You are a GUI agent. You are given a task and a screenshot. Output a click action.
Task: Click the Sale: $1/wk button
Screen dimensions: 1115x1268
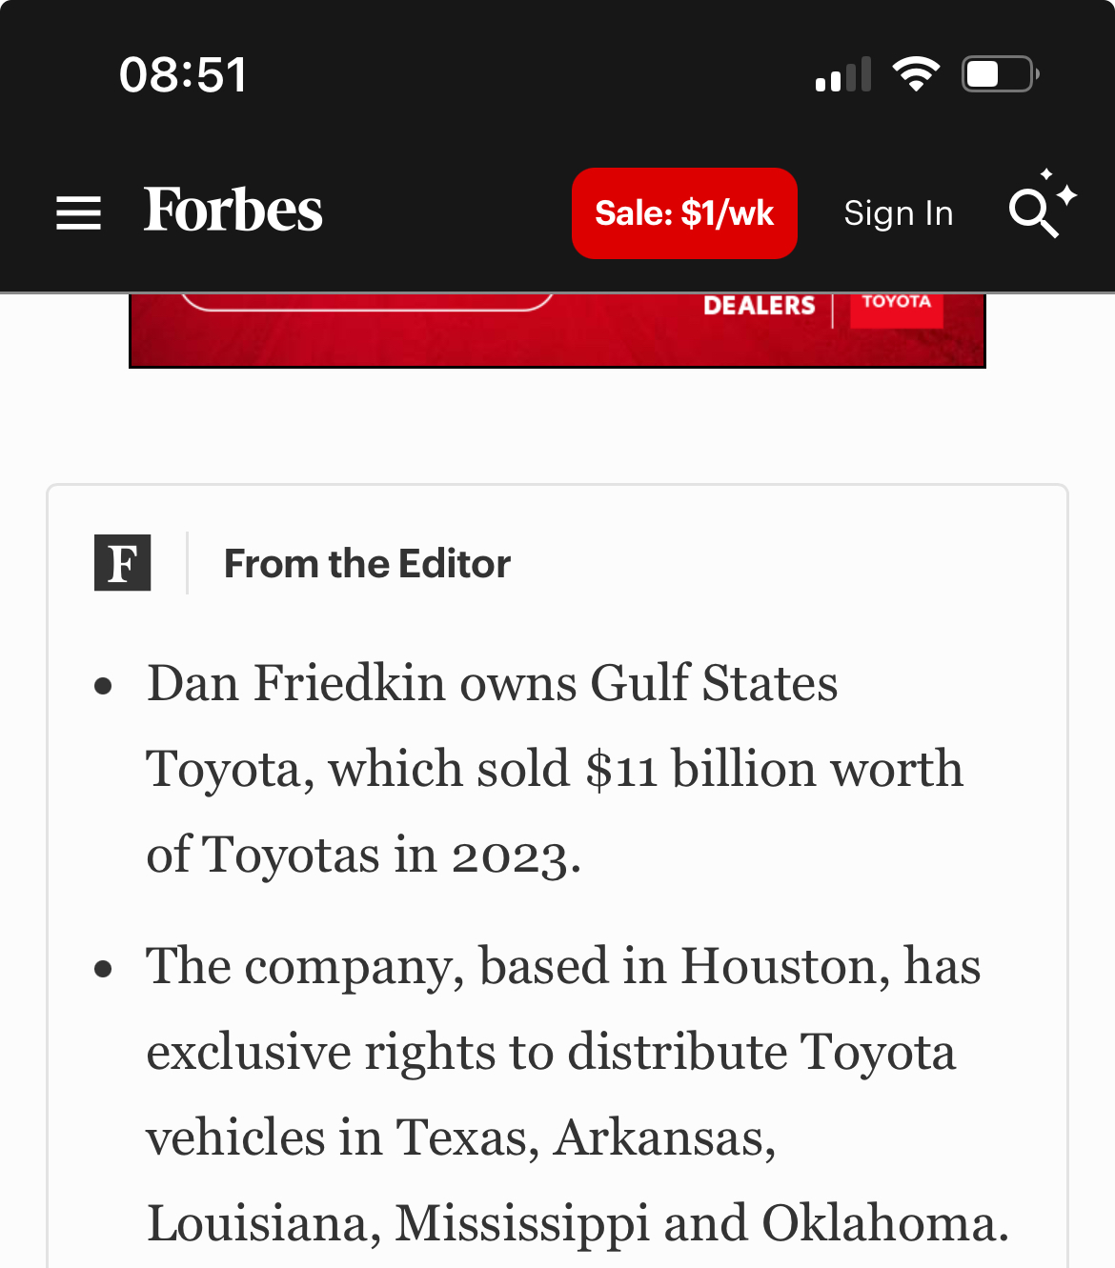click(x=684, y=213)
